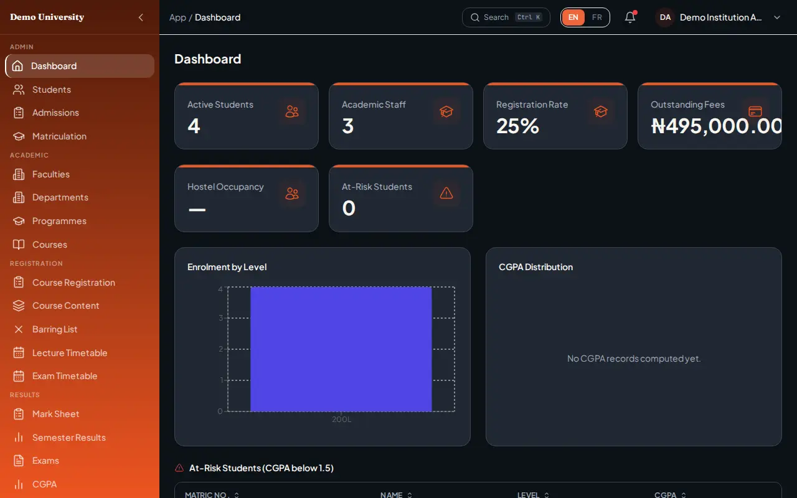Click the Exams document icon

click(19, 461)
